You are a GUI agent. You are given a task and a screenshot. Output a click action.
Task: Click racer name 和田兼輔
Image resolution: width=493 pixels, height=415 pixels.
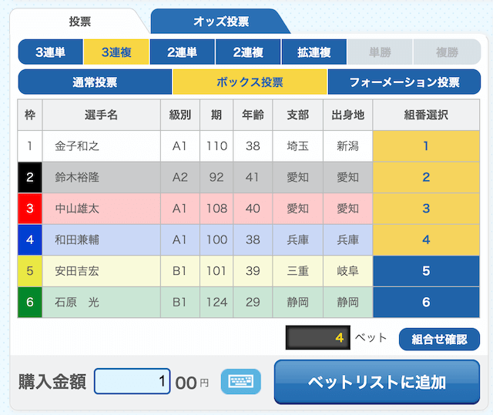pyautogui.click(x=77, y=239)
